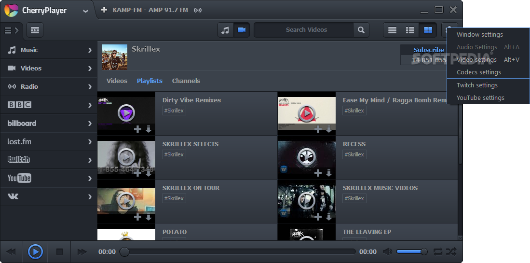Click the Radio broadcast sidebar icon
This screenshot has height=263, width=530.
[x=12, y=86]
